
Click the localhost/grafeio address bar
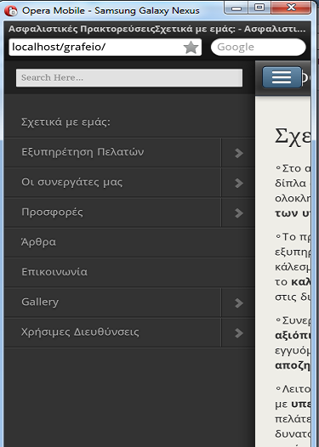coord(105,47)
